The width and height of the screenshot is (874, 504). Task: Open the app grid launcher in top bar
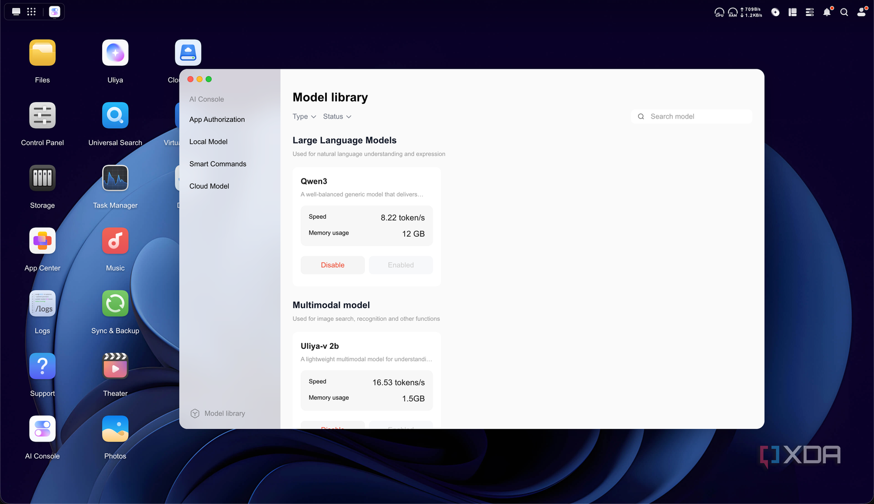pyautogui.click(x=31, y=12)
